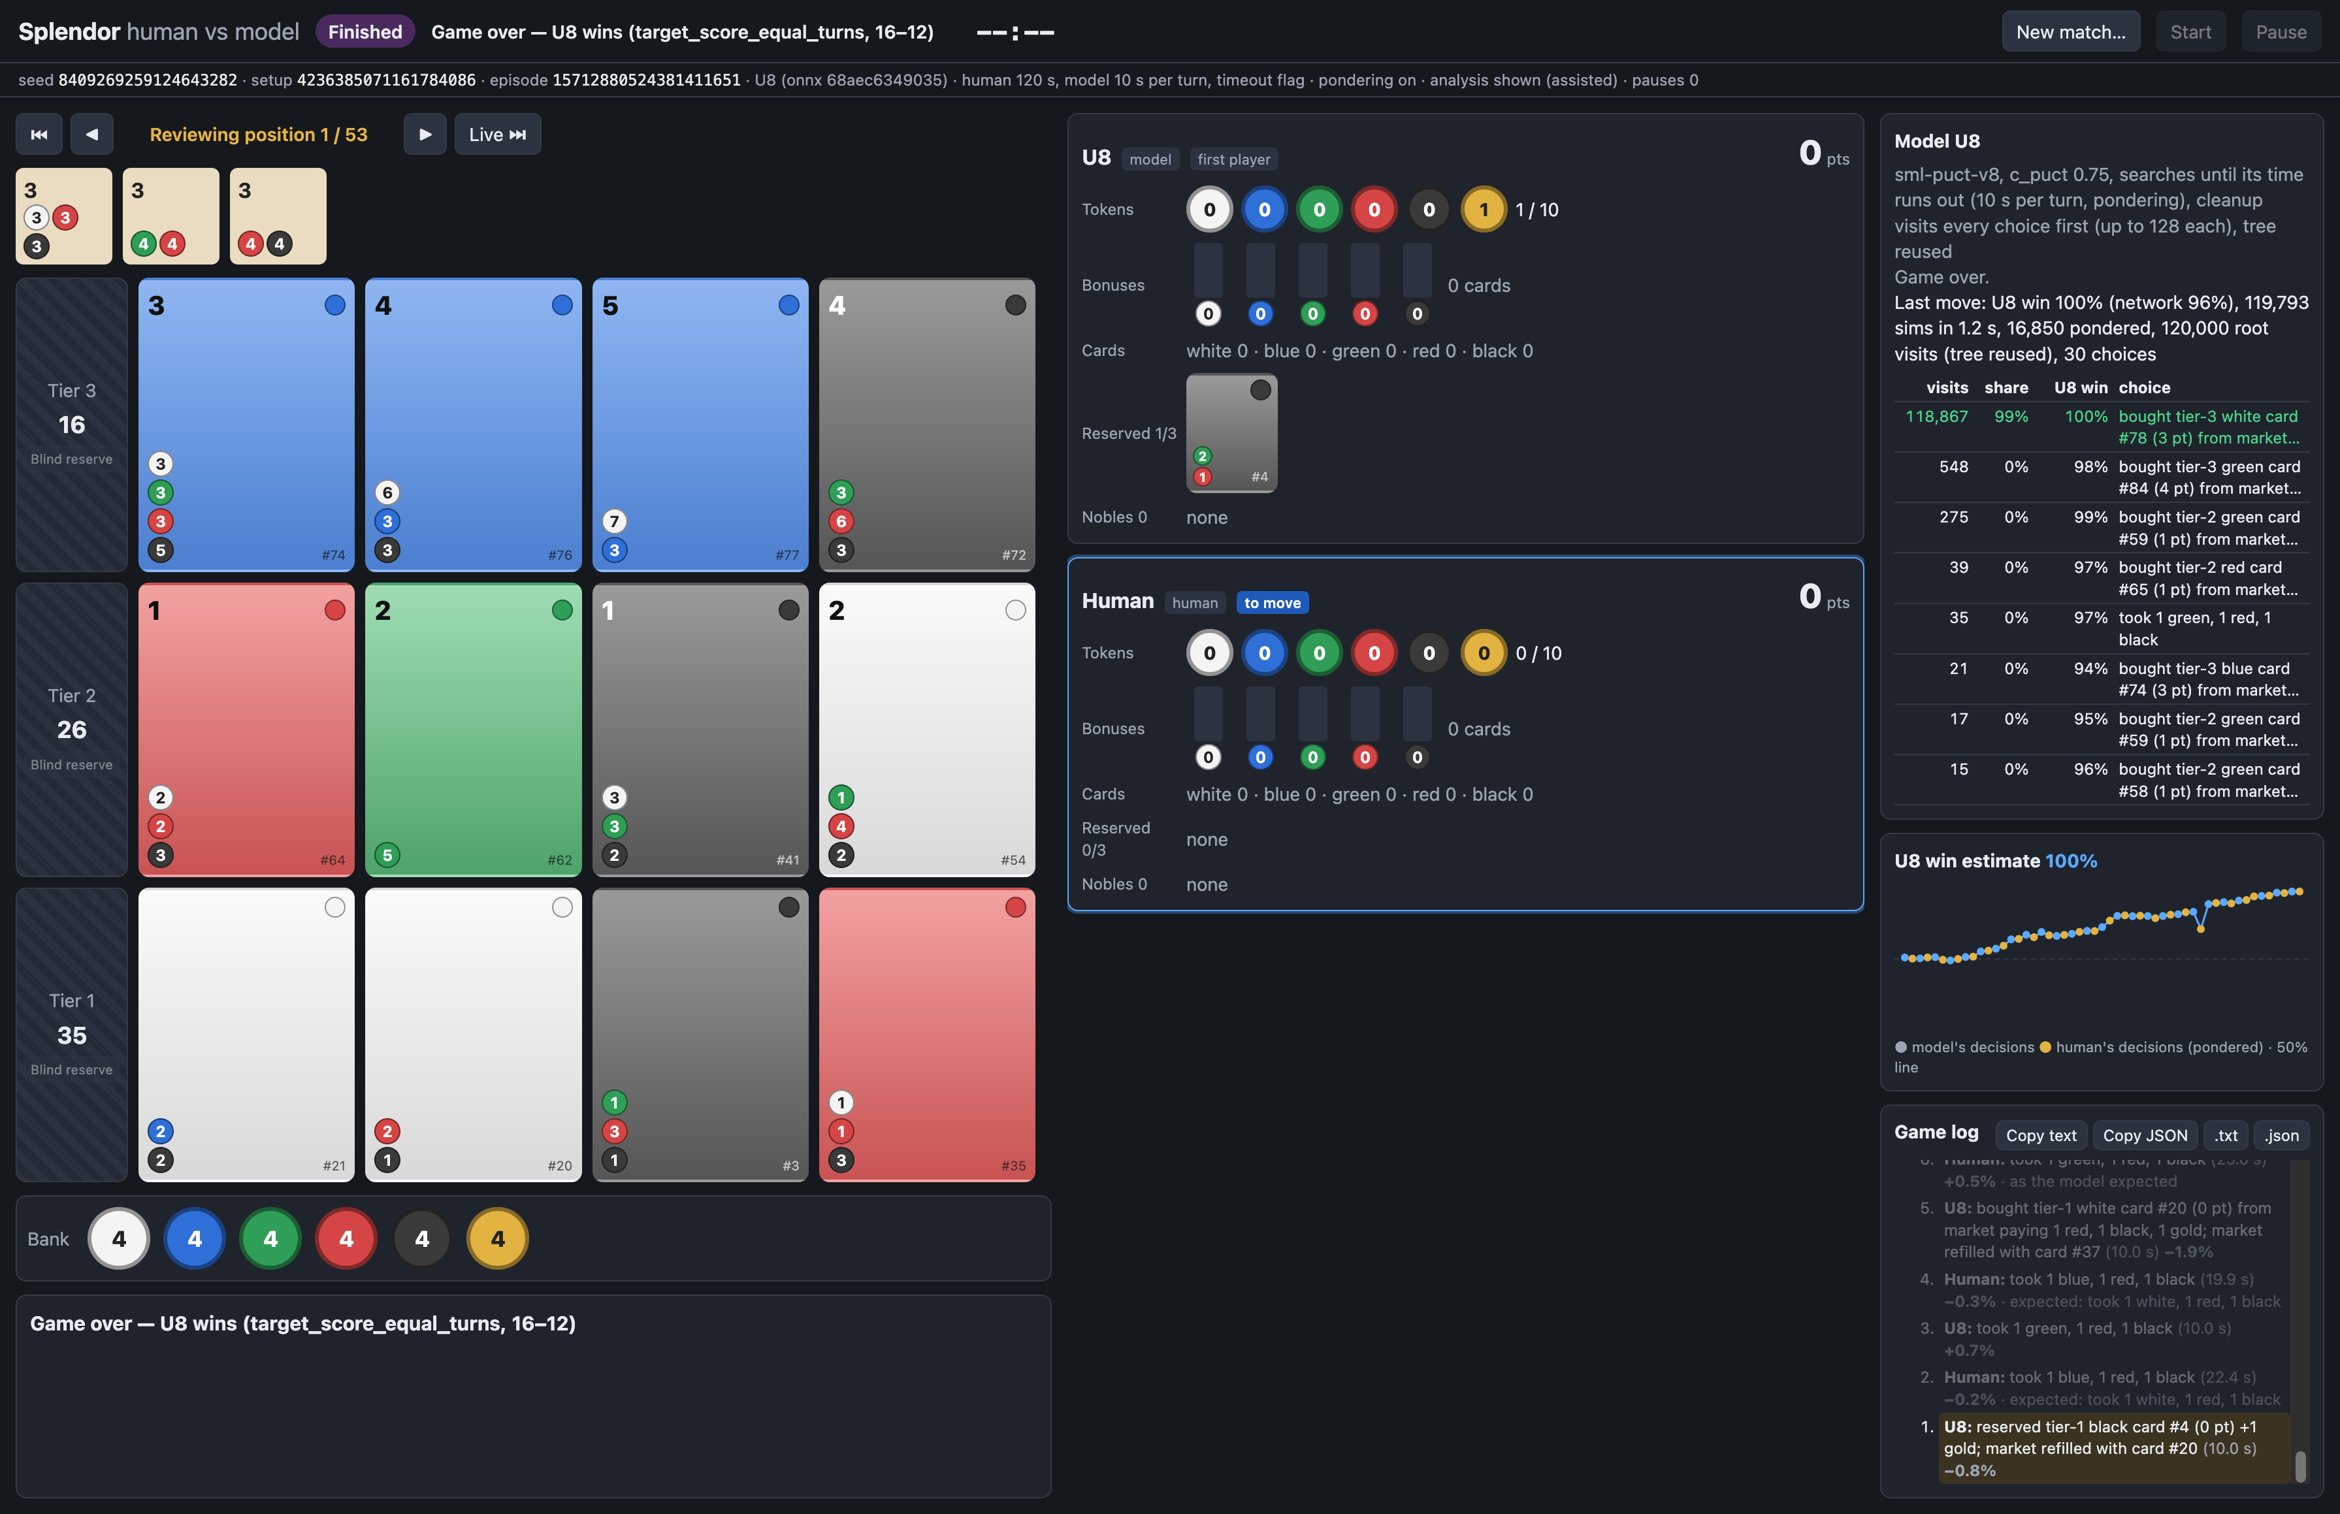The width and height of the screenshot is (2340, 1514).
Task: Click noble tile requiring red and black
Action: coord(278,216)
